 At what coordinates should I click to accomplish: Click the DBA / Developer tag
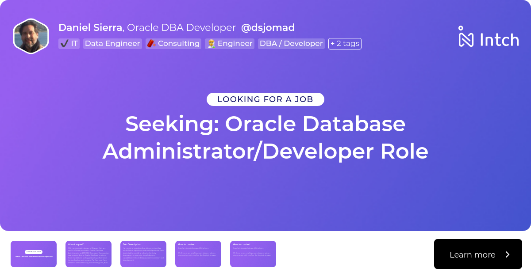(x=291, y=43)
